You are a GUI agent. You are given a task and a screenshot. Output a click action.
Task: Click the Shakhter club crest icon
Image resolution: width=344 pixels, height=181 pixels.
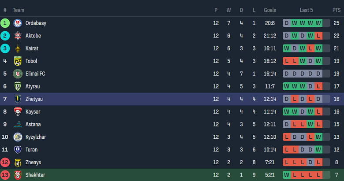click(18, 175)
